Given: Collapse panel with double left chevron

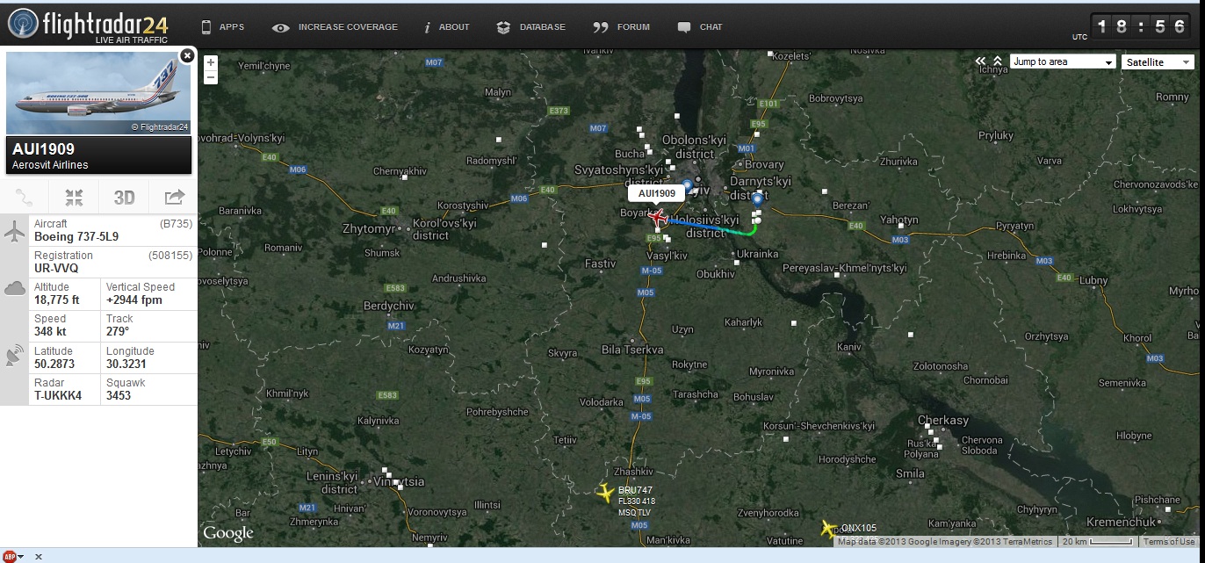Looking at the screenshot, I should pyautogui.click(x=981, y=61).
